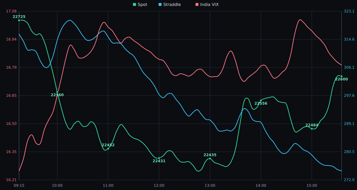This screenshot has width=357, height=190.
Task: Click the 17.08 VIX axis value
Action: click(11, 11)
